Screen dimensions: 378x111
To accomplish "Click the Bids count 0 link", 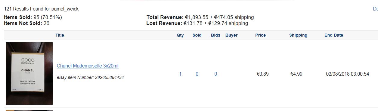I will point(215,74).
